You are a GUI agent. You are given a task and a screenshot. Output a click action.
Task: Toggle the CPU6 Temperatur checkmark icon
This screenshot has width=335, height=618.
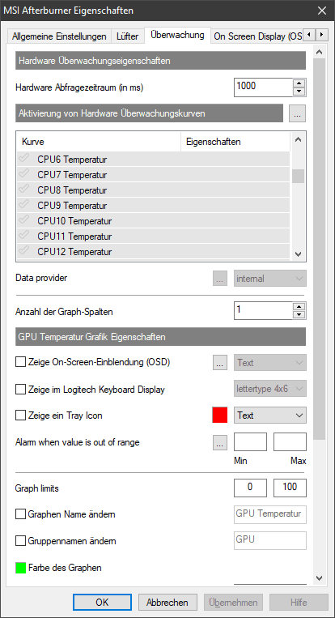pyautogui.click(x=23, y=159)
